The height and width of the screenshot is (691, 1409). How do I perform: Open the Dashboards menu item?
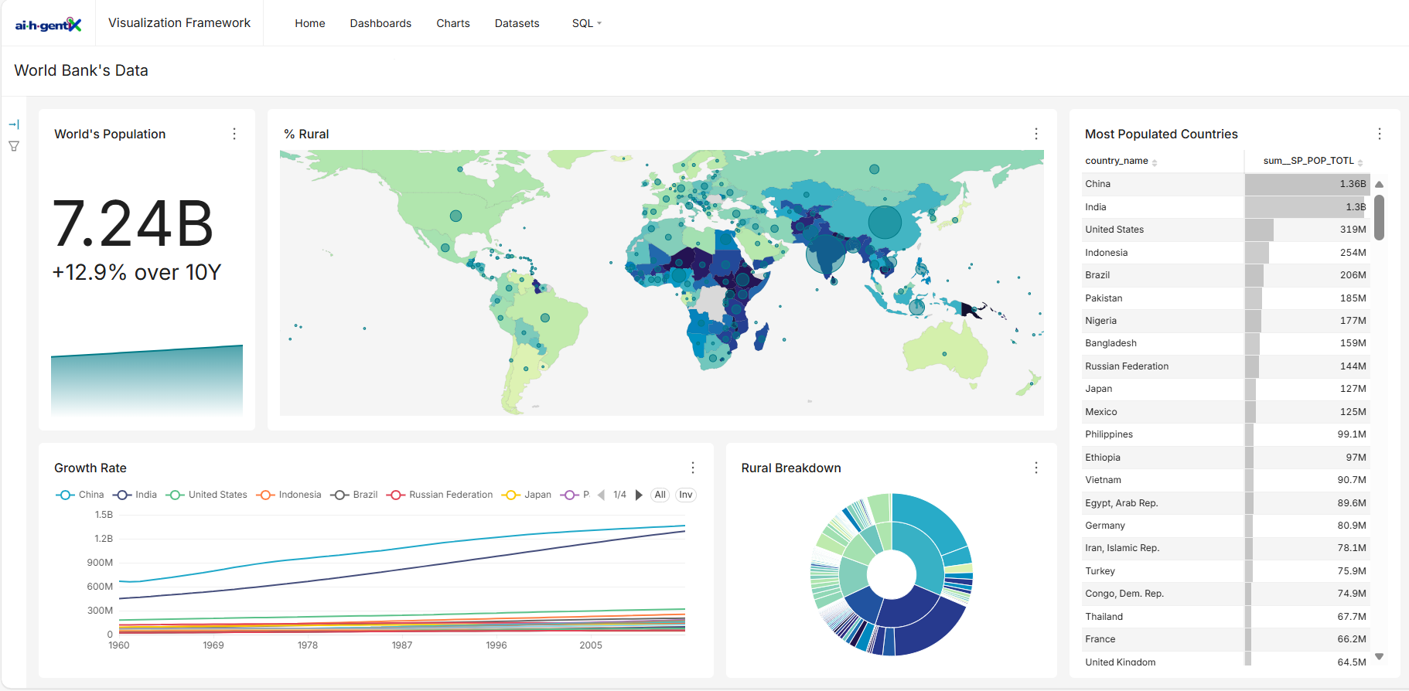380,23
